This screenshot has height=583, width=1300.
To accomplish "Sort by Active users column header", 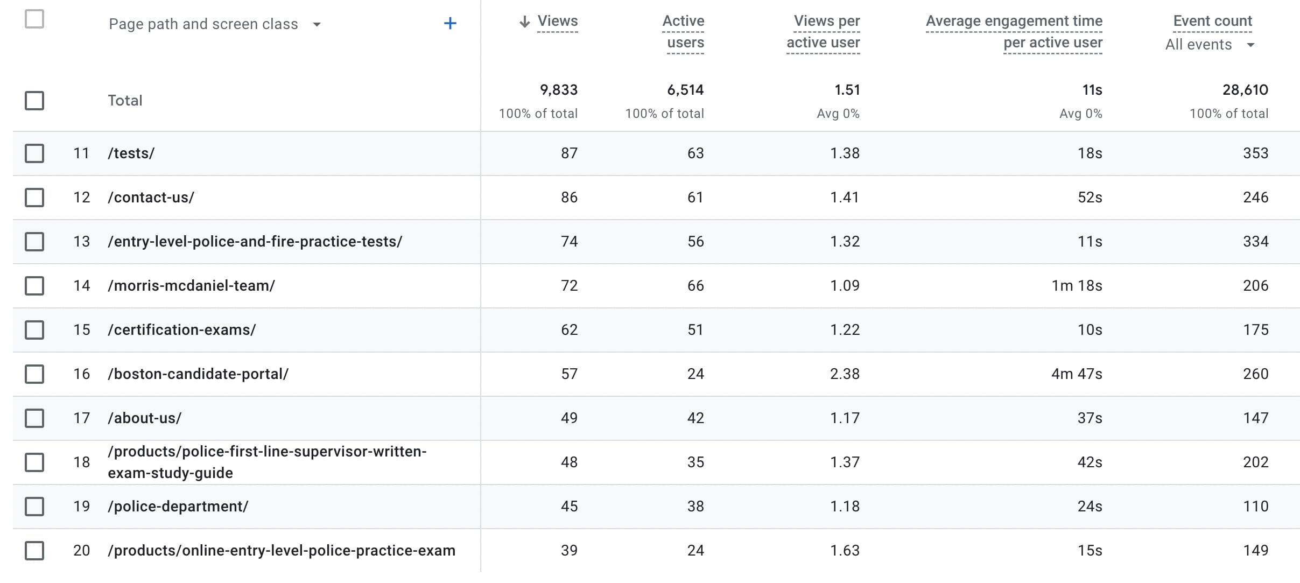I will pyautogui.click(x=684, y=31).
